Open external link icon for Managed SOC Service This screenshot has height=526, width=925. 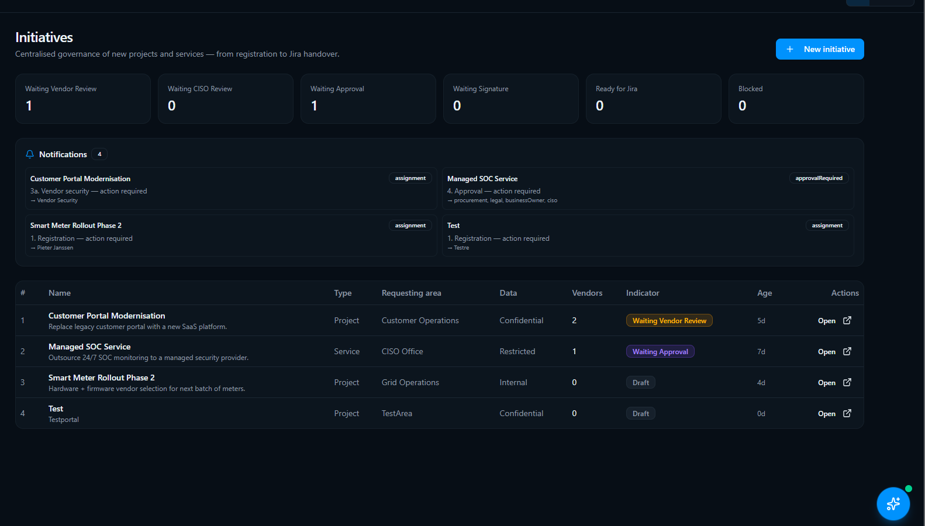(x=847, y=351)
